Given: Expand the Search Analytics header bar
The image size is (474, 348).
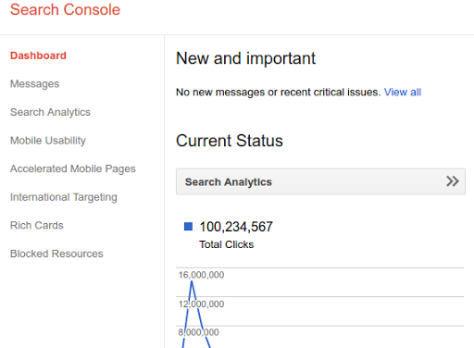Looking at the screenshot, I should [320, 181].
